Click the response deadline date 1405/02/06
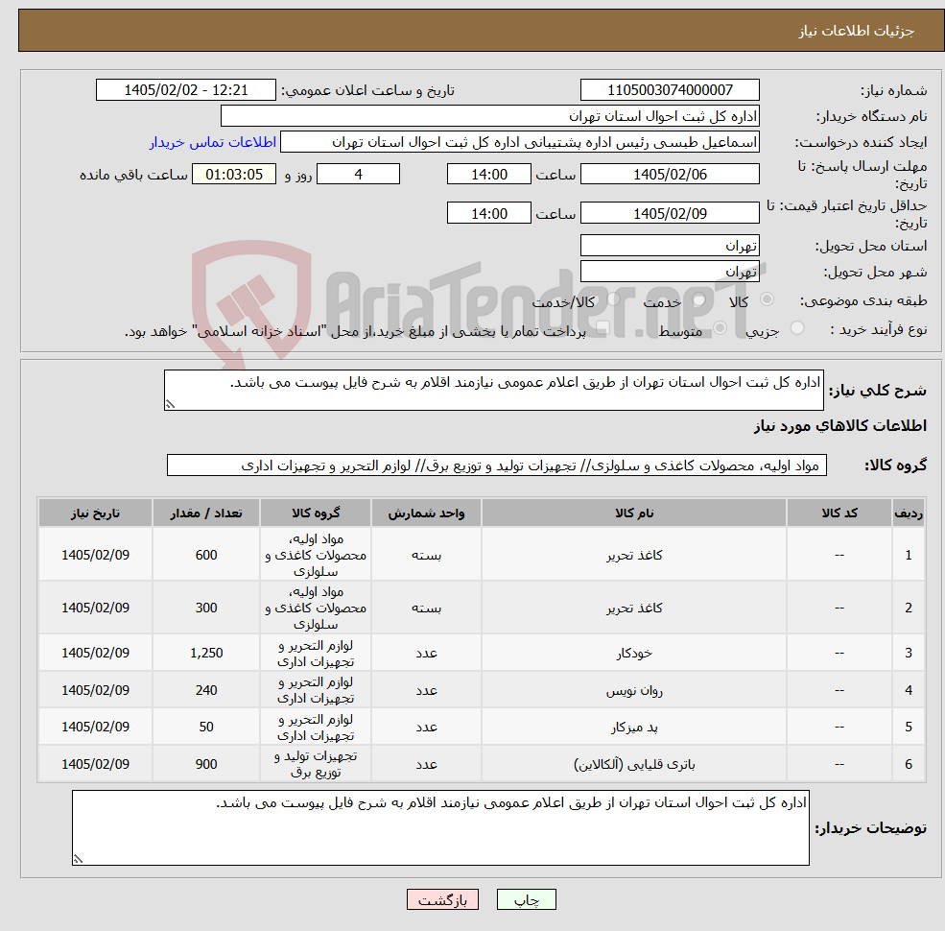Screen dimensions: 945x931 [x=670, y=175]
